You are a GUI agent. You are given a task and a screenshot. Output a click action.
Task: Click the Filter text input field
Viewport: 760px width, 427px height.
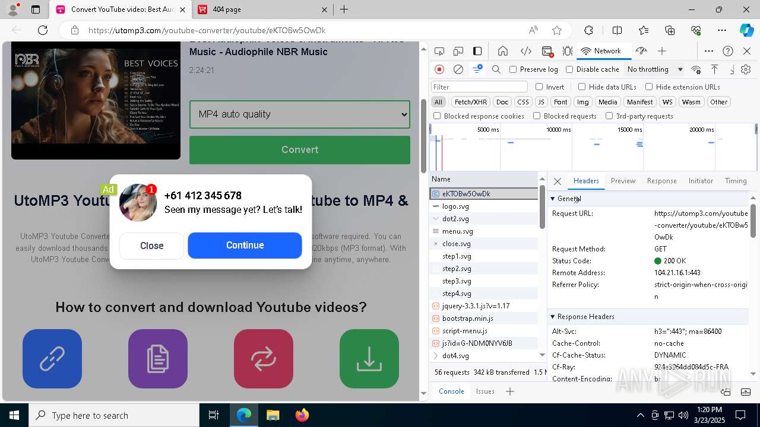(480, 87)
